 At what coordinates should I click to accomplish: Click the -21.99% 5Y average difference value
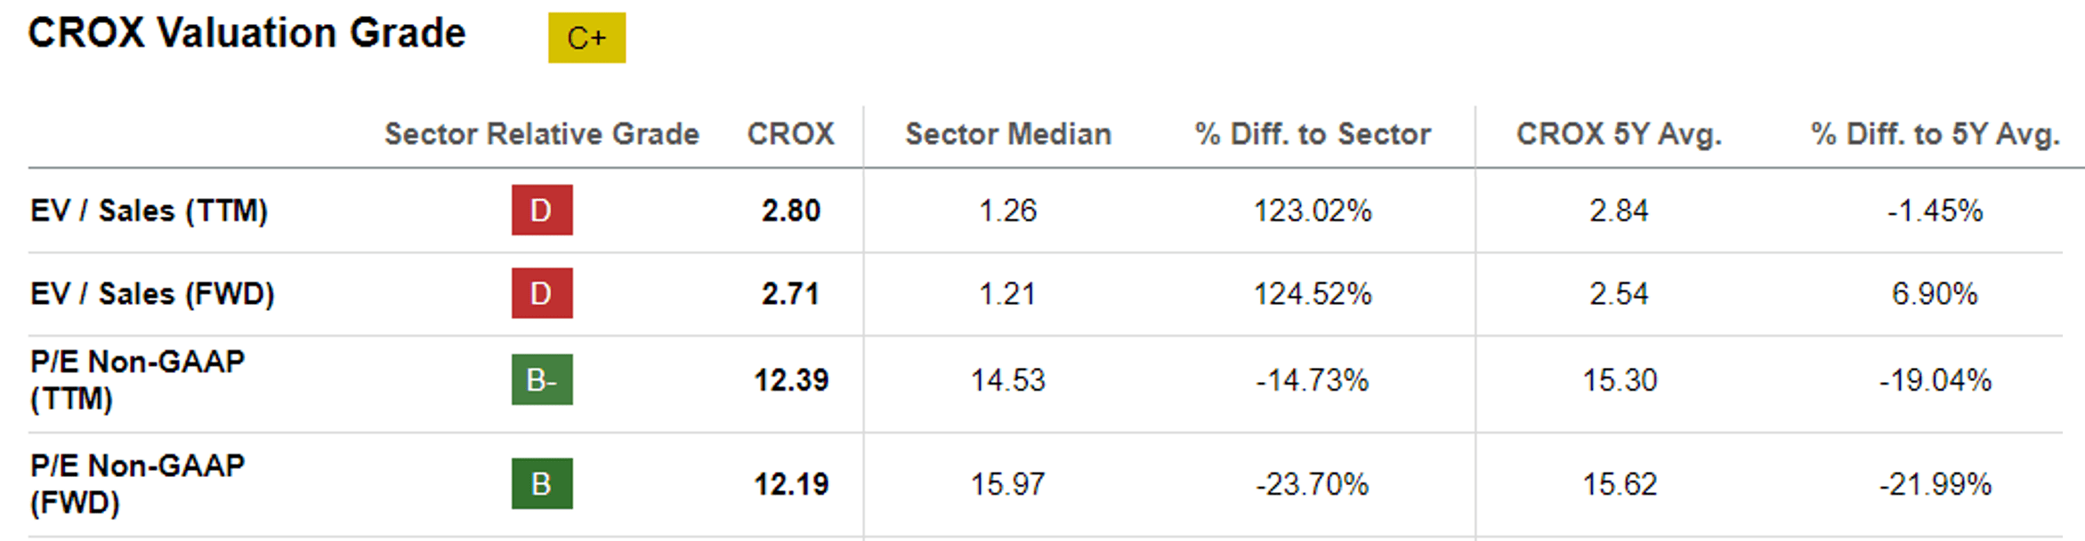click(x=1935, y=484)
